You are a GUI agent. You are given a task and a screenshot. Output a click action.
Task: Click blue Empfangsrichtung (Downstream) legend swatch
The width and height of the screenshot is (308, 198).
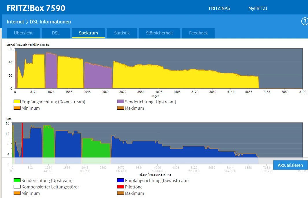[x=121, y=181]
